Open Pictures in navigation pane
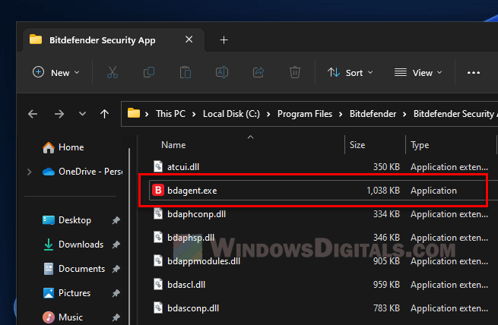498x325 pixels. (66, 293)
